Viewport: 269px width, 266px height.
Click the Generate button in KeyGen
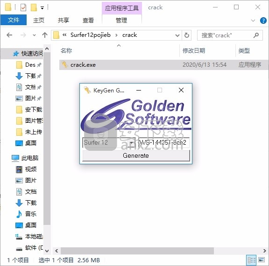click(x=136, y=155)
